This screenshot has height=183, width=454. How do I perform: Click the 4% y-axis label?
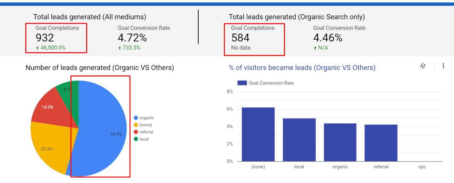coord(230,126)
